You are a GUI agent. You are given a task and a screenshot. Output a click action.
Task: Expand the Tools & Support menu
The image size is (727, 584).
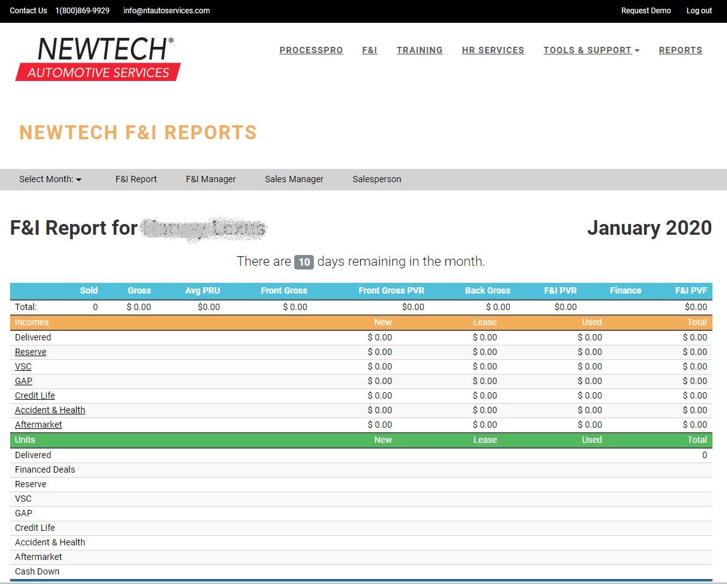[591, 50]
